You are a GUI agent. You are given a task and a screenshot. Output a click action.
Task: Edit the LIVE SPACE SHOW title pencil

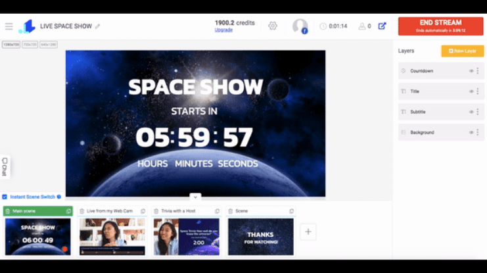pos(97,26)
